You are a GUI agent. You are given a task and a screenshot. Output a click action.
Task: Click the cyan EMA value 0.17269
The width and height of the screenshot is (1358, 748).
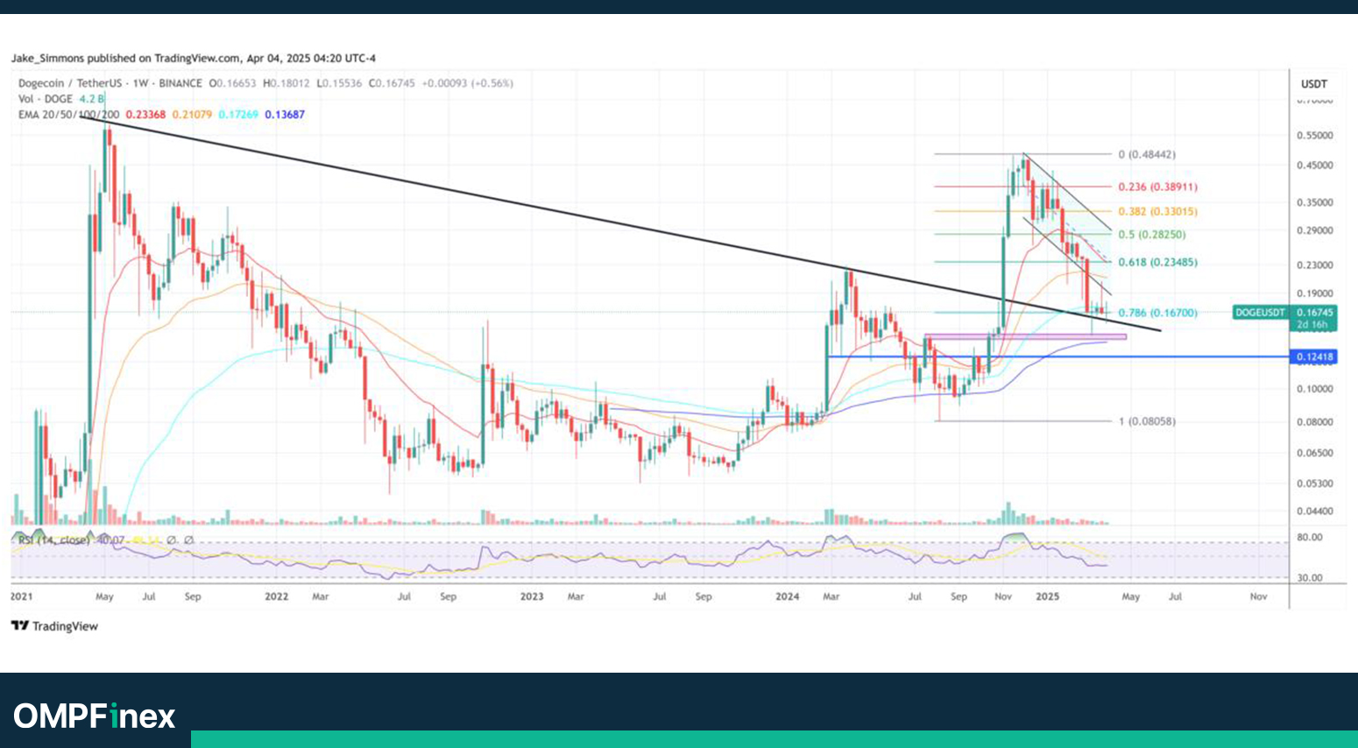[238, 115]
